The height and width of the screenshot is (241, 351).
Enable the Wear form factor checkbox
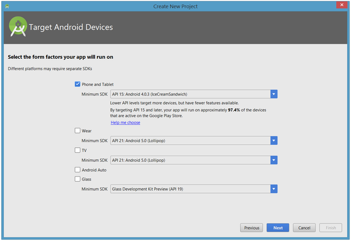(x=78, y=131)
